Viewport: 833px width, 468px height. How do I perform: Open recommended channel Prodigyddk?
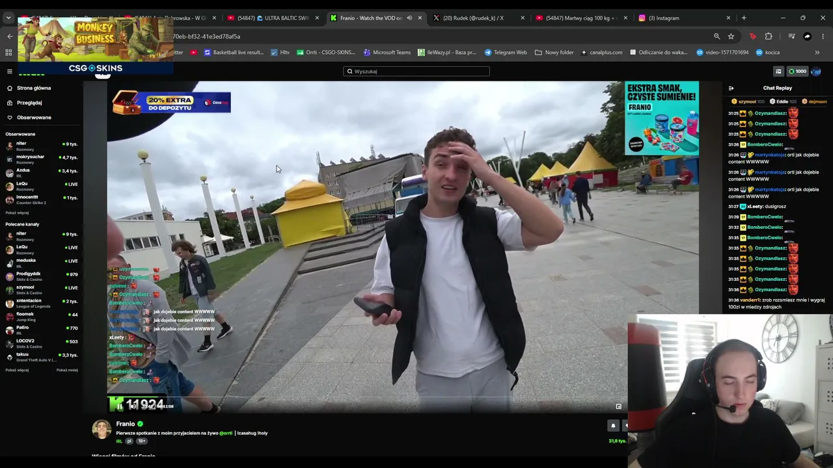tap(41, 276)
